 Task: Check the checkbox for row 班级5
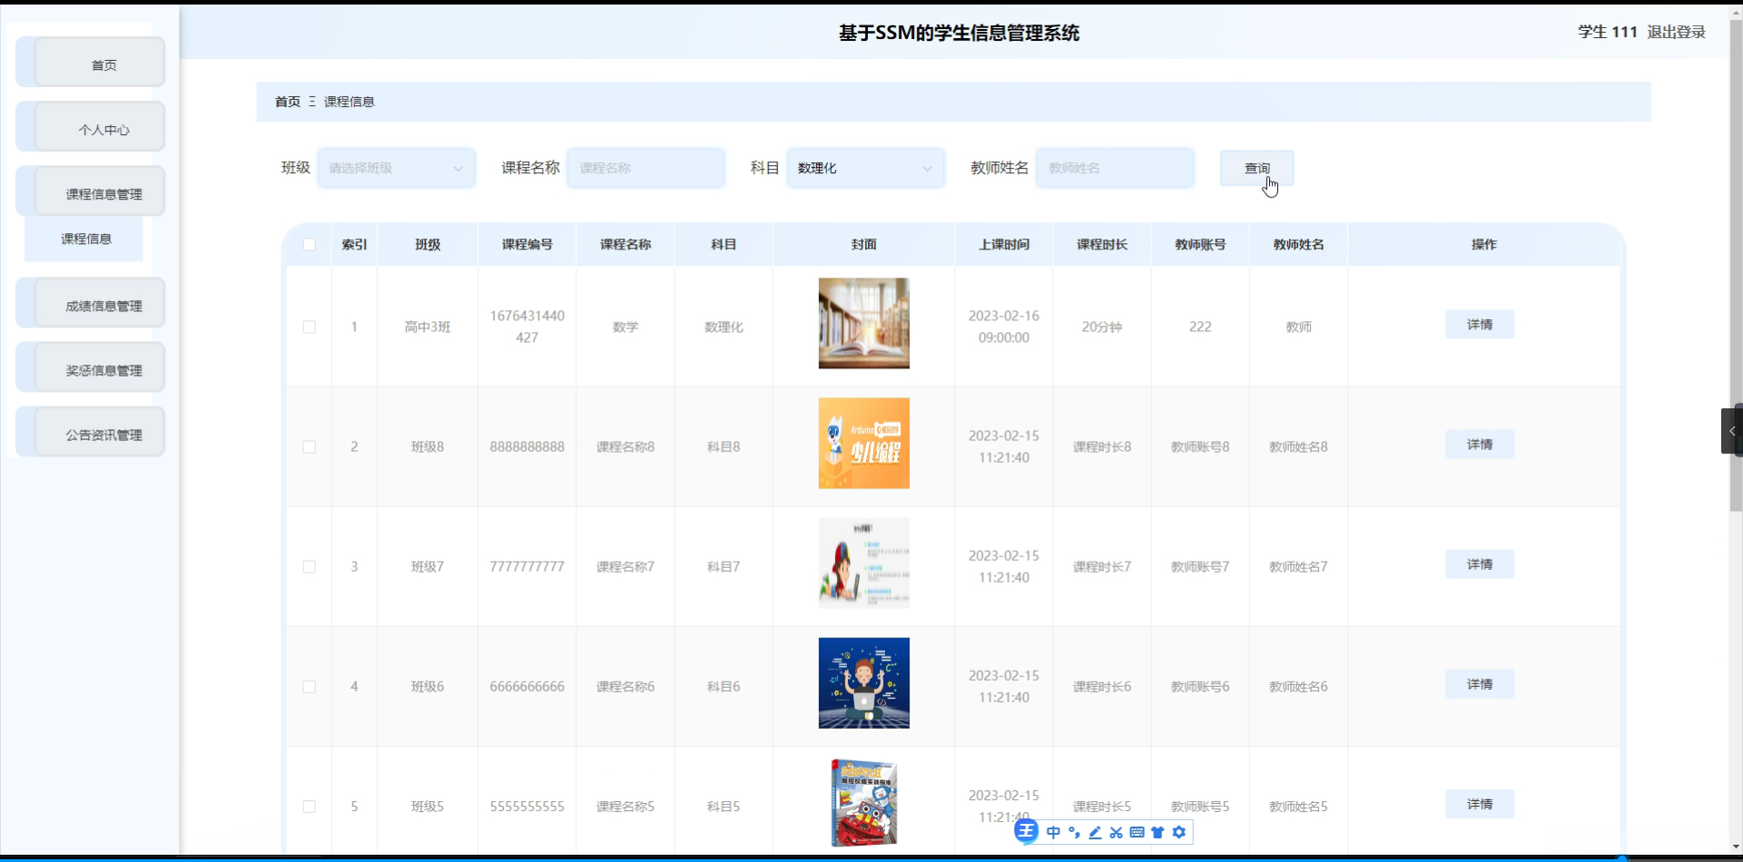(x=310, y=806)
